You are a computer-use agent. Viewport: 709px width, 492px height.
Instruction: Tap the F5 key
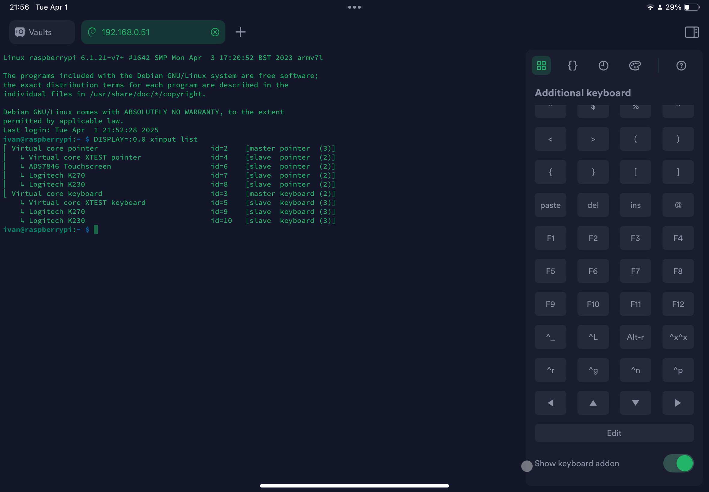(550, 271)
